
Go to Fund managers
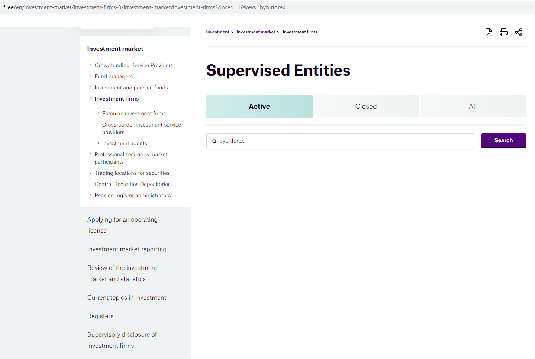tap(113, 76)
